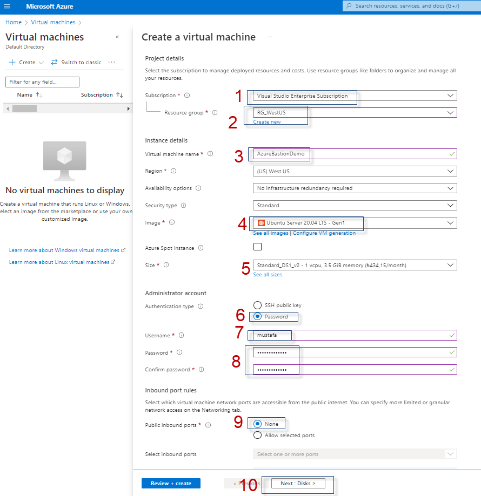
Task: Click the Filter for any field box
Action: click(x=43, y=82)
